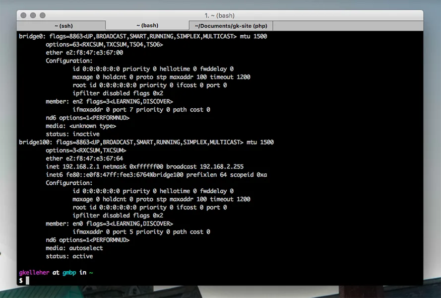Screen dimensions: 441x298
Task: Maximize the terminal with the green button
Action: click(43, 15)
